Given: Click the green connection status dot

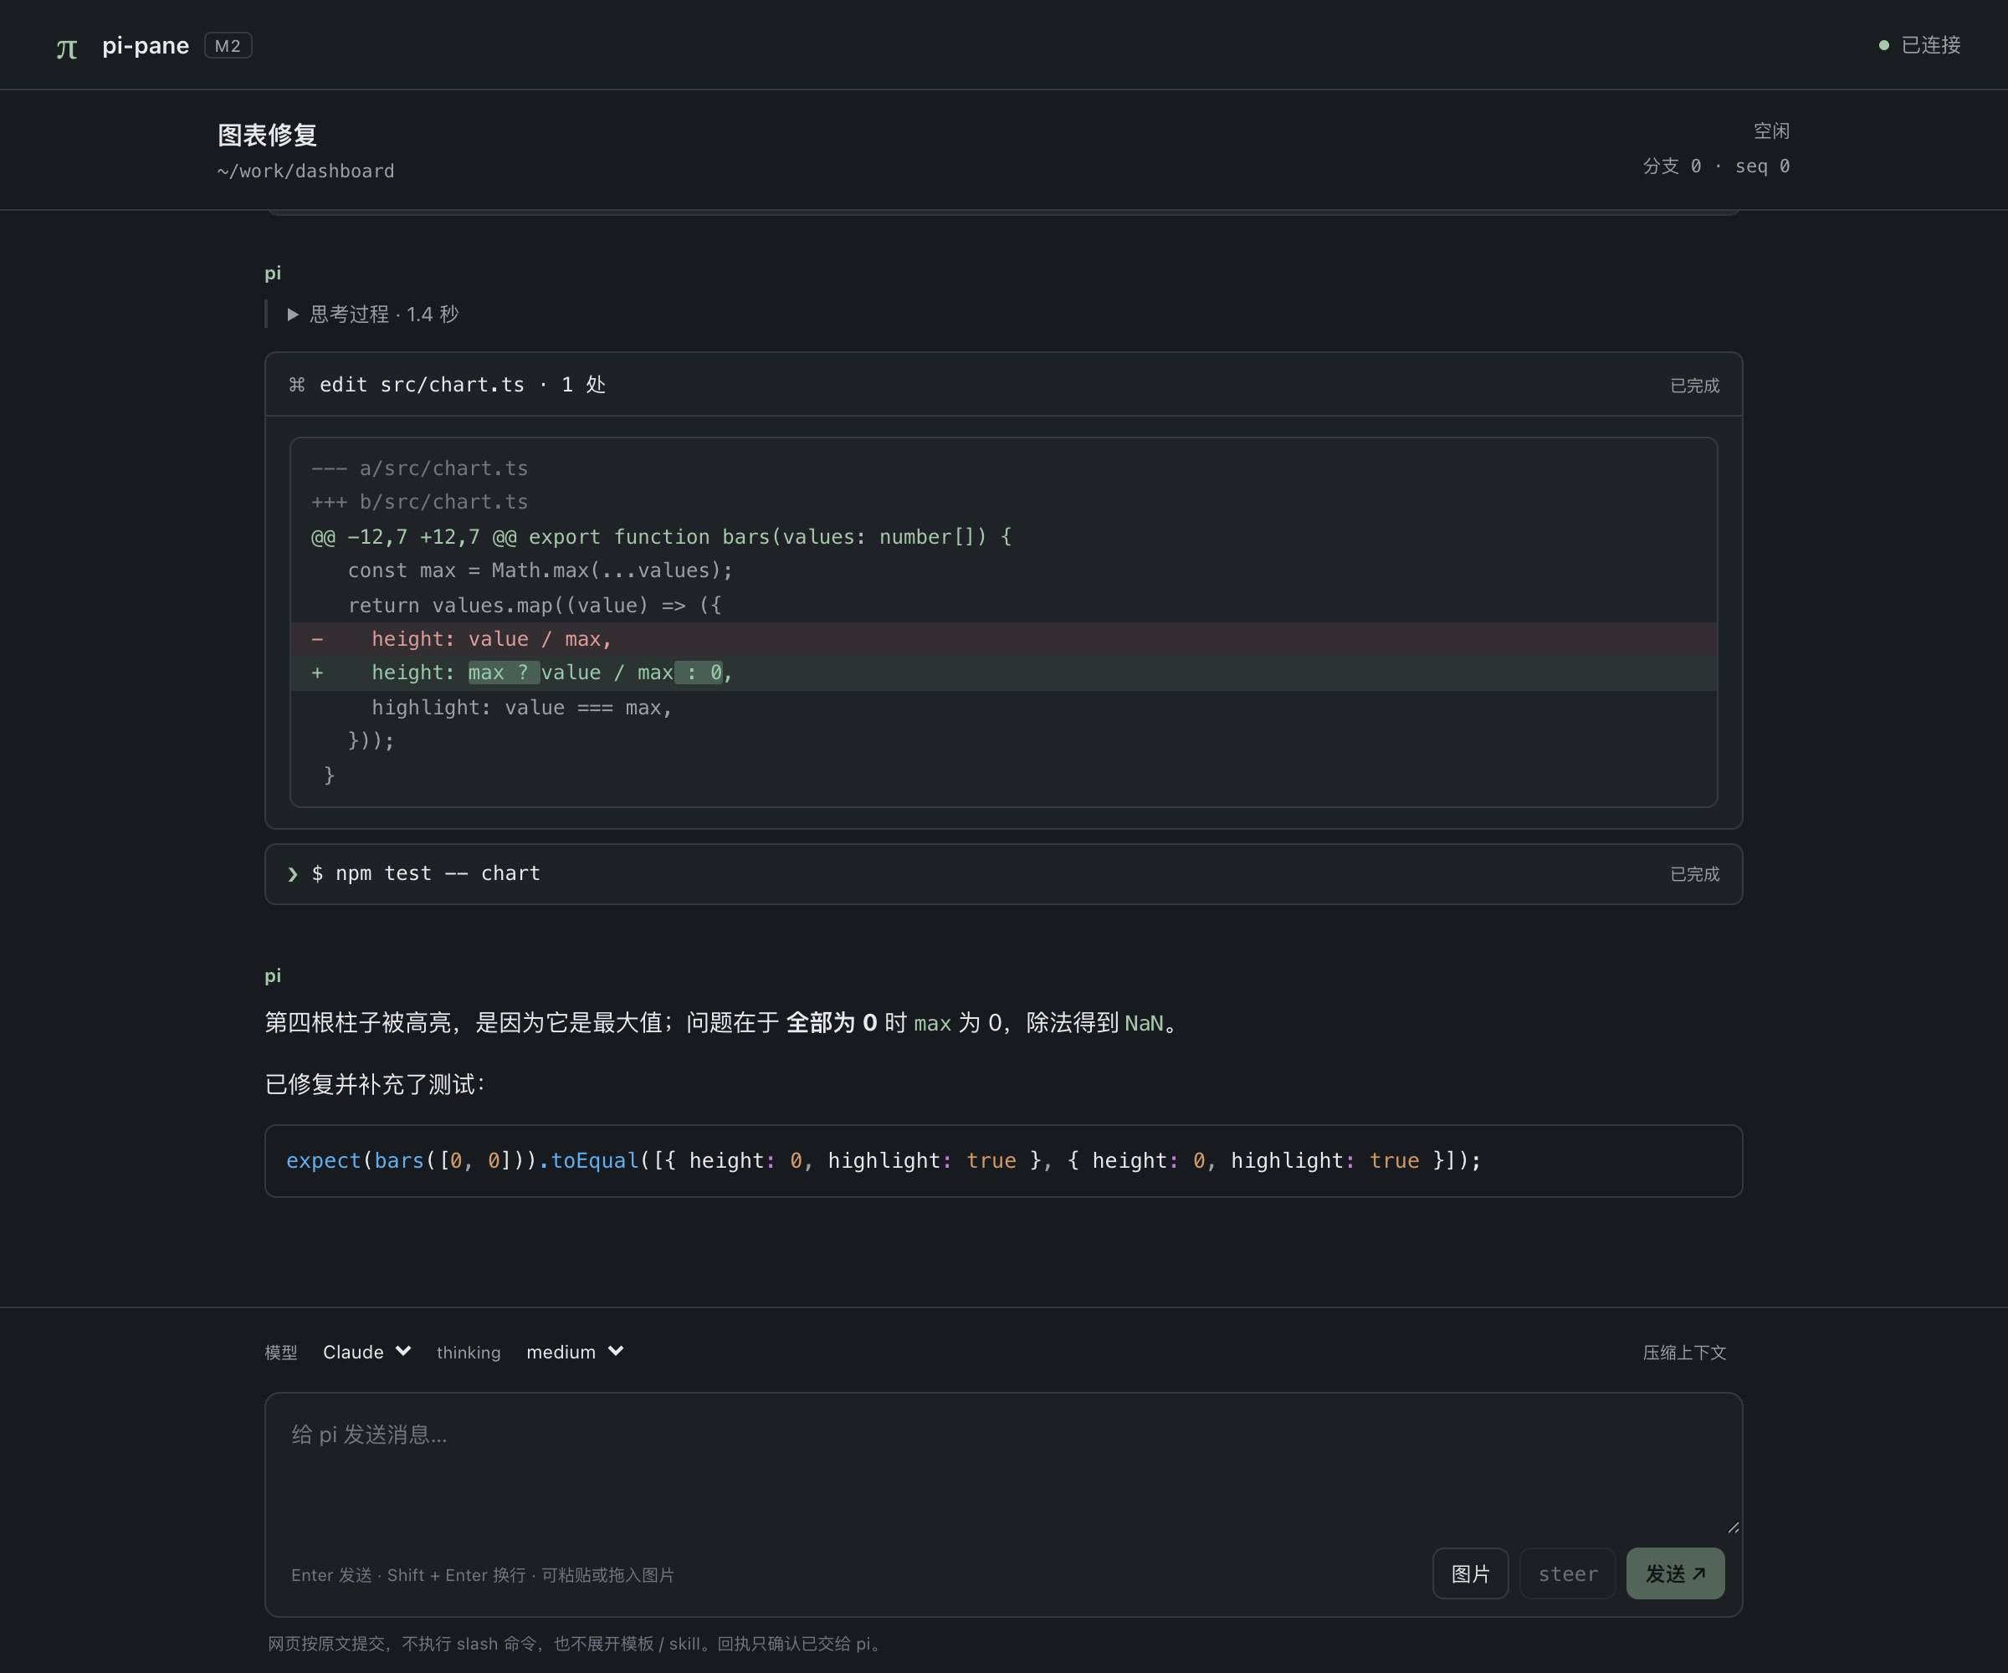Looking at the screenshot, I should [x=1883, y=45].
